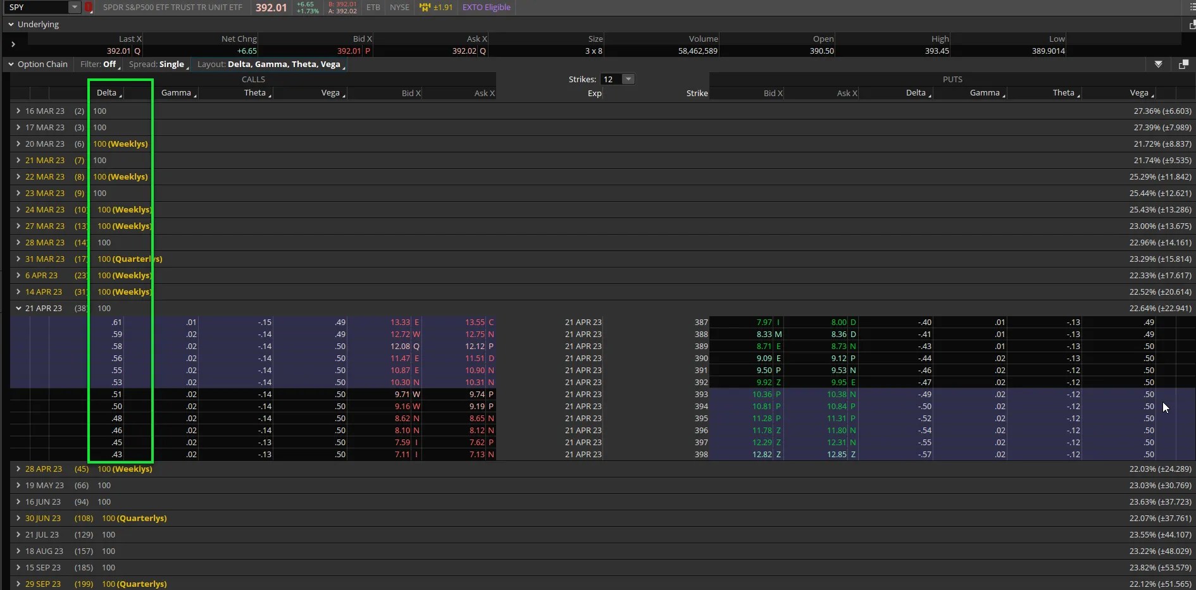This screenshot has height=590, width=1196.
Task: Click the detach window icon in top right corner
Action: 1192,25
